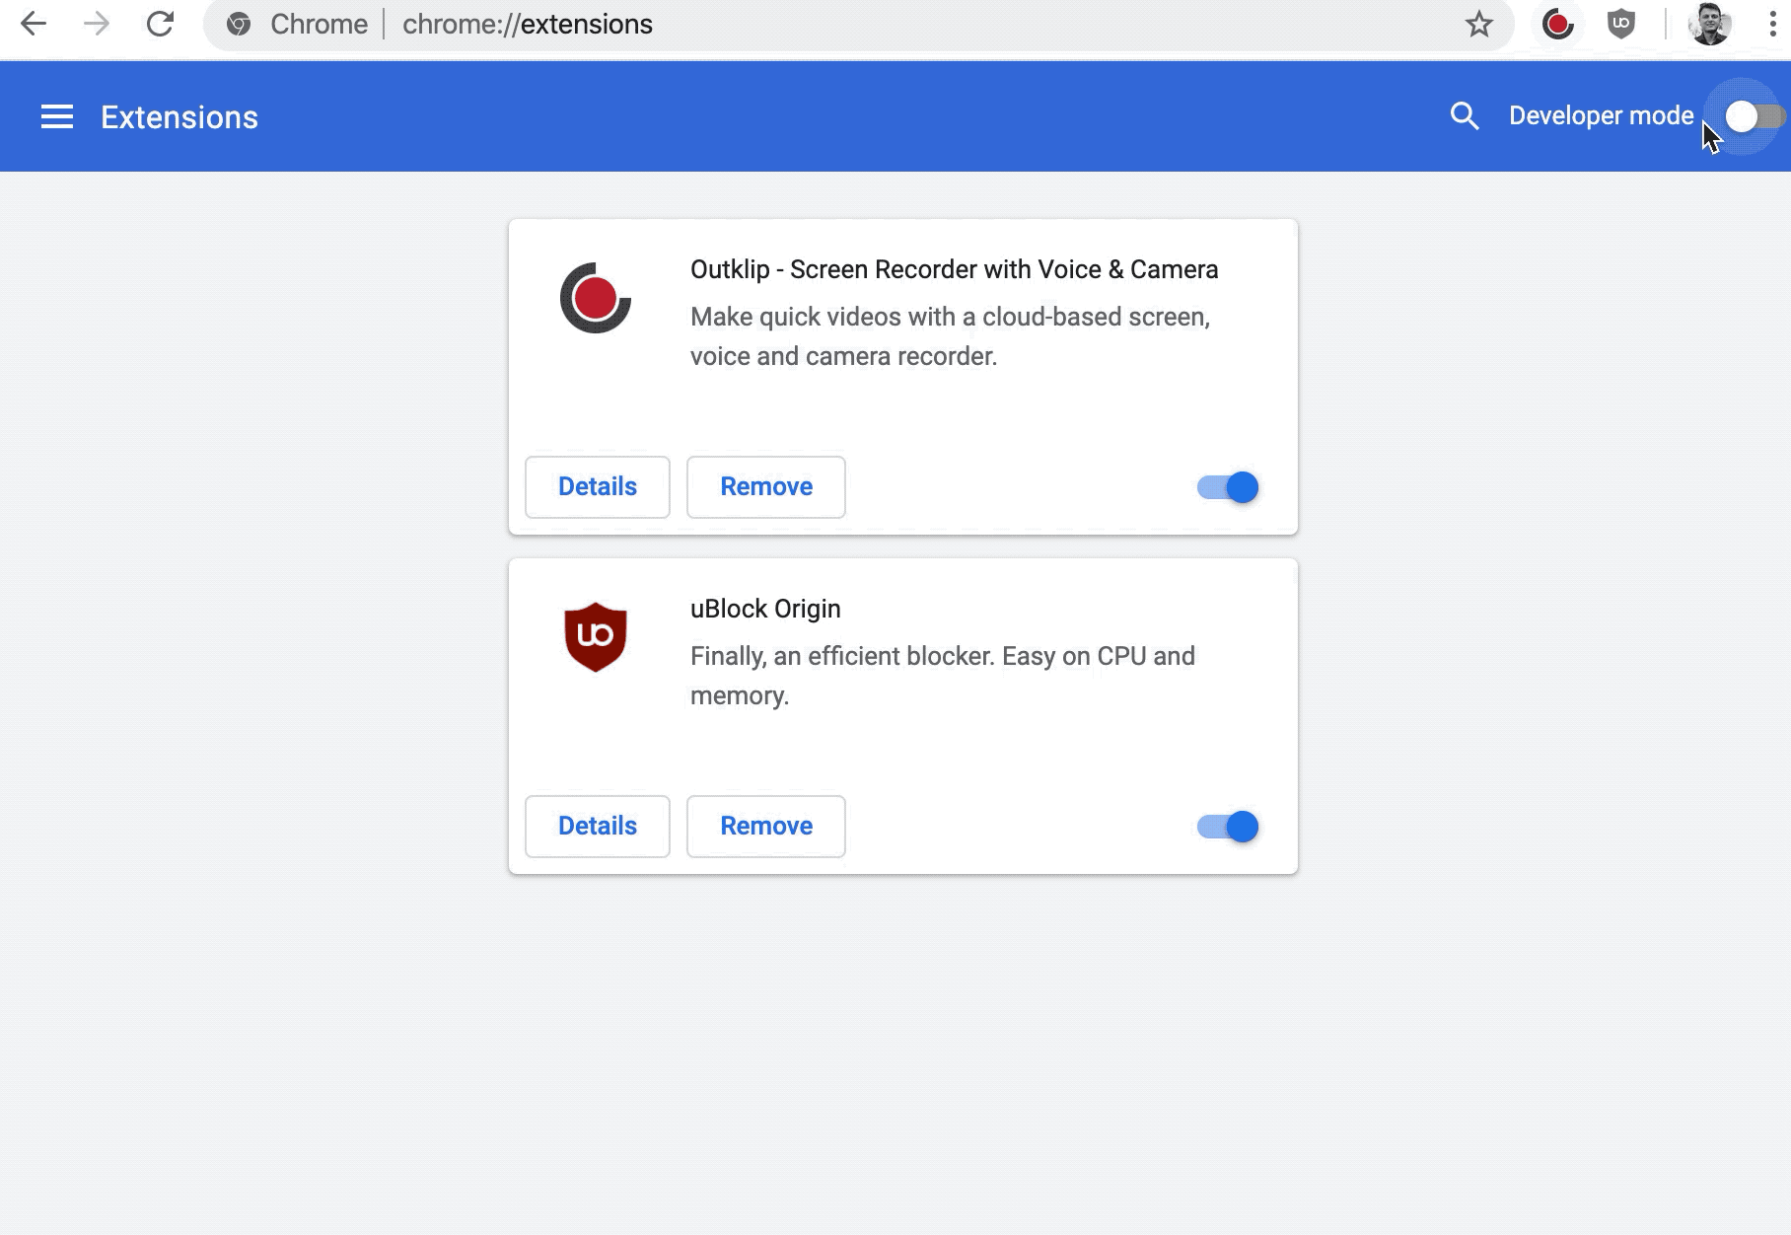
Task: Click the uBlock Origin shield logo
Action: coord(596,637)
